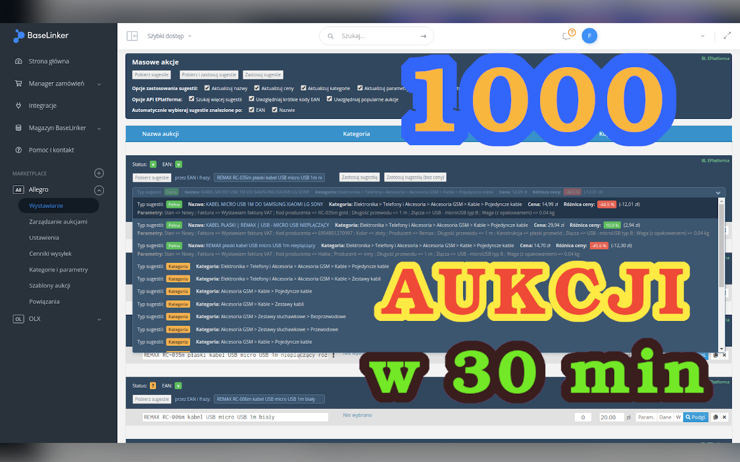Click mass action 'Pobierz sugestie' button
Screen dimensions: 740x462
[151, 74]
